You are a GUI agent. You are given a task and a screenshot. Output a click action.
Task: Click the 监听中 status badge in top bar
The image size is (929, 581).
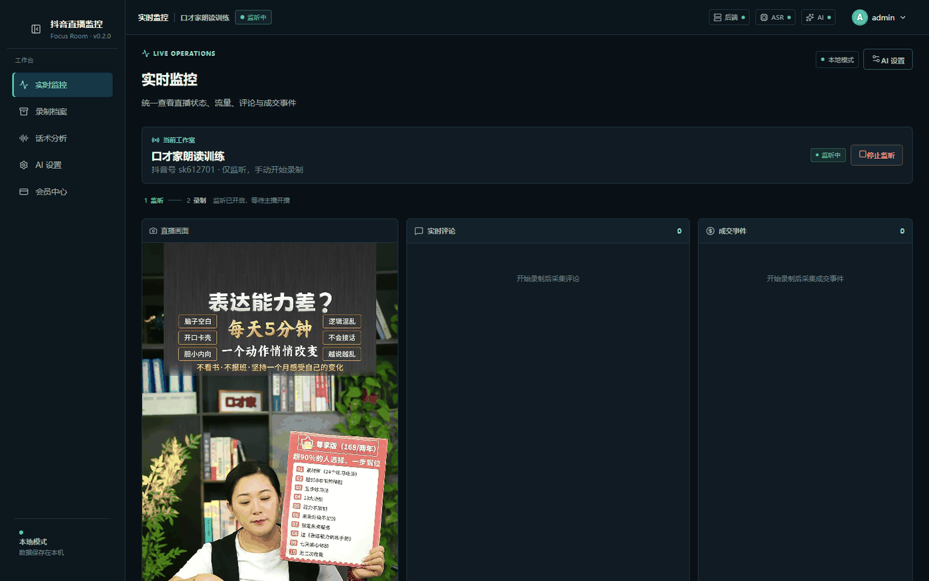click(253, 17)
